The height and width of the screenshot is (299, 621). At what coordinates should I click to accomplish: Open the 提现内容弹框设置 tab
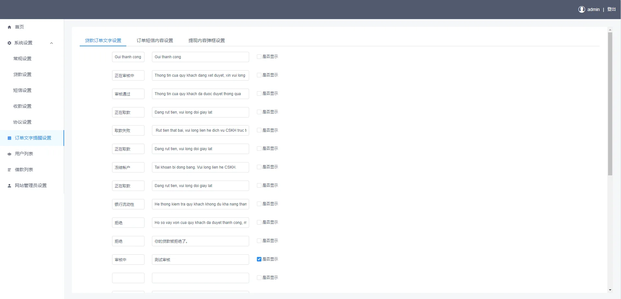click(x=206, y=40)
